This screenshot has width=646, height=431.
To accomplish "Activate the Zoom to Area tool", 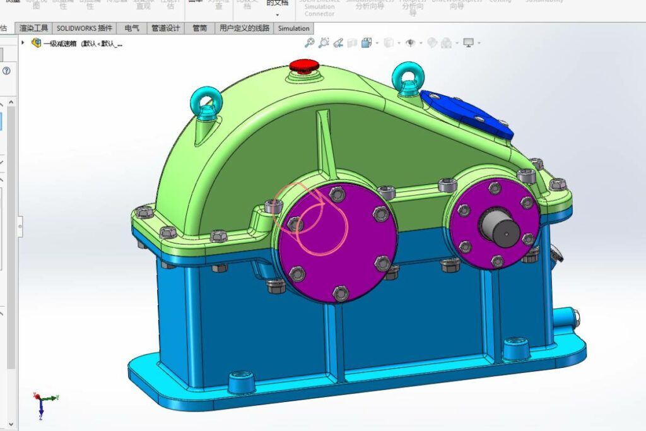I will pyautogui.click(x=324, y=42).
